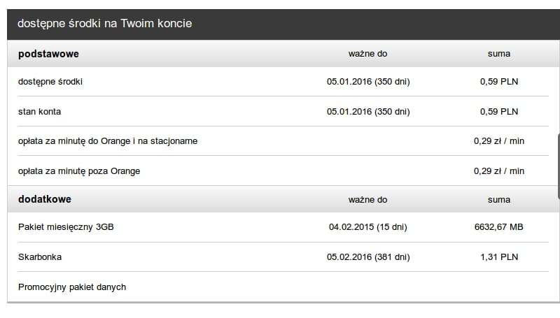Screen dimensions: 560x318
Task: Click the 04.02.2015 (15 dni) expiry date
Action: point(368,227)
